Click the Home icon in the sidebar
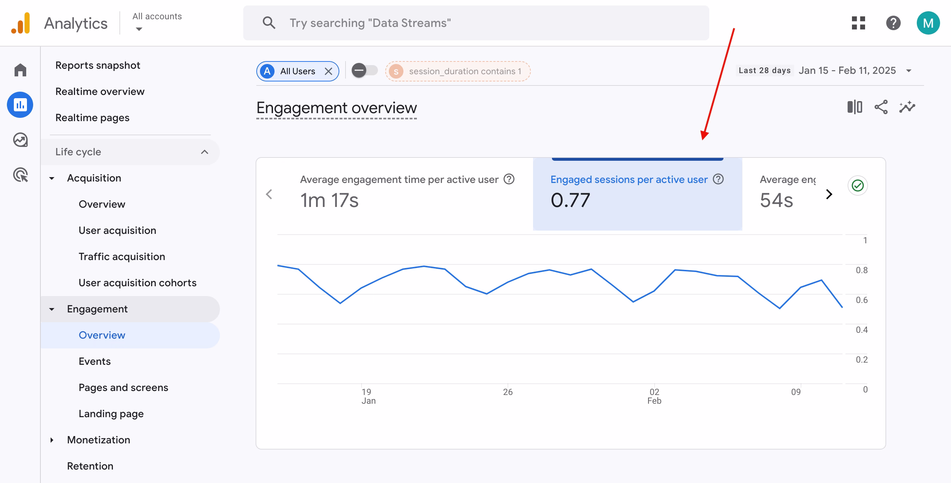The height and width of the screenshot is (483, 951). tap(20, 69)
